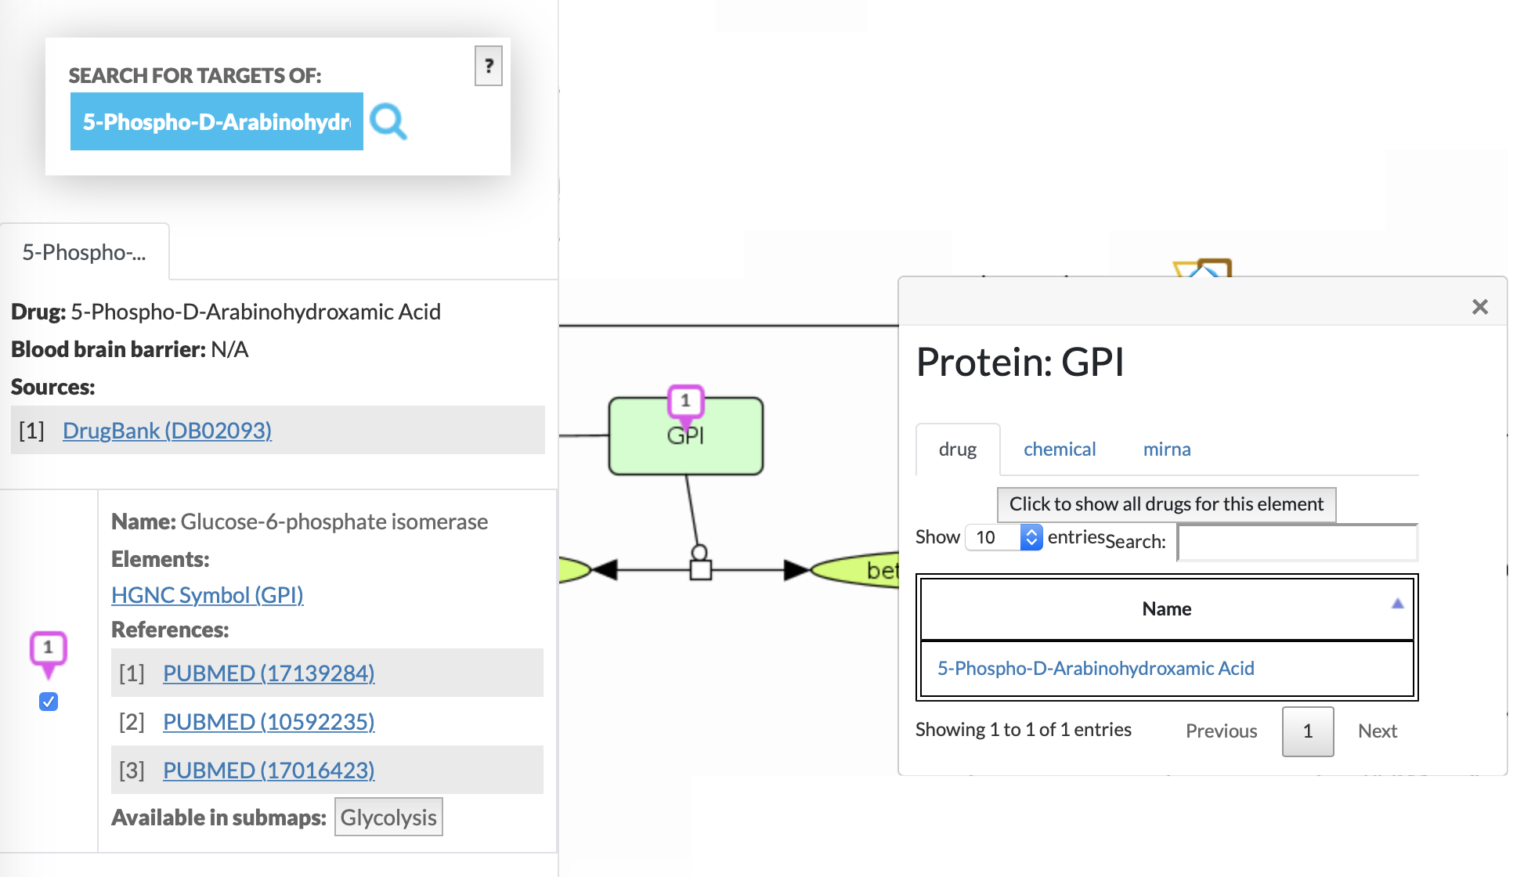Open the Show entries count dropdown
This screenshot has width=1524, height=877.
1004,537
